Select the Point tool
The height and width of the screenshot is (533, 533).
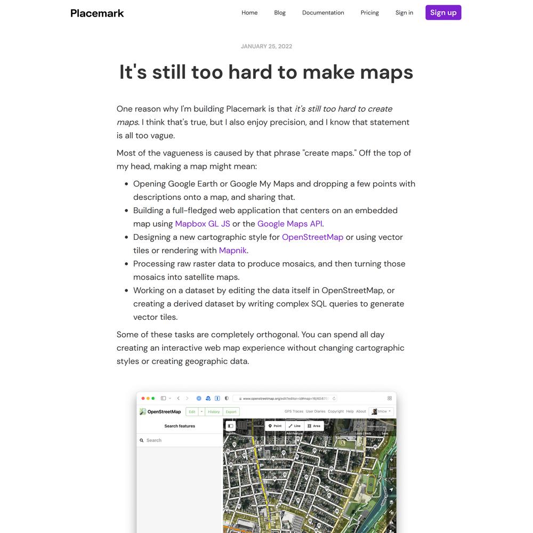click(x=275, y=426)
